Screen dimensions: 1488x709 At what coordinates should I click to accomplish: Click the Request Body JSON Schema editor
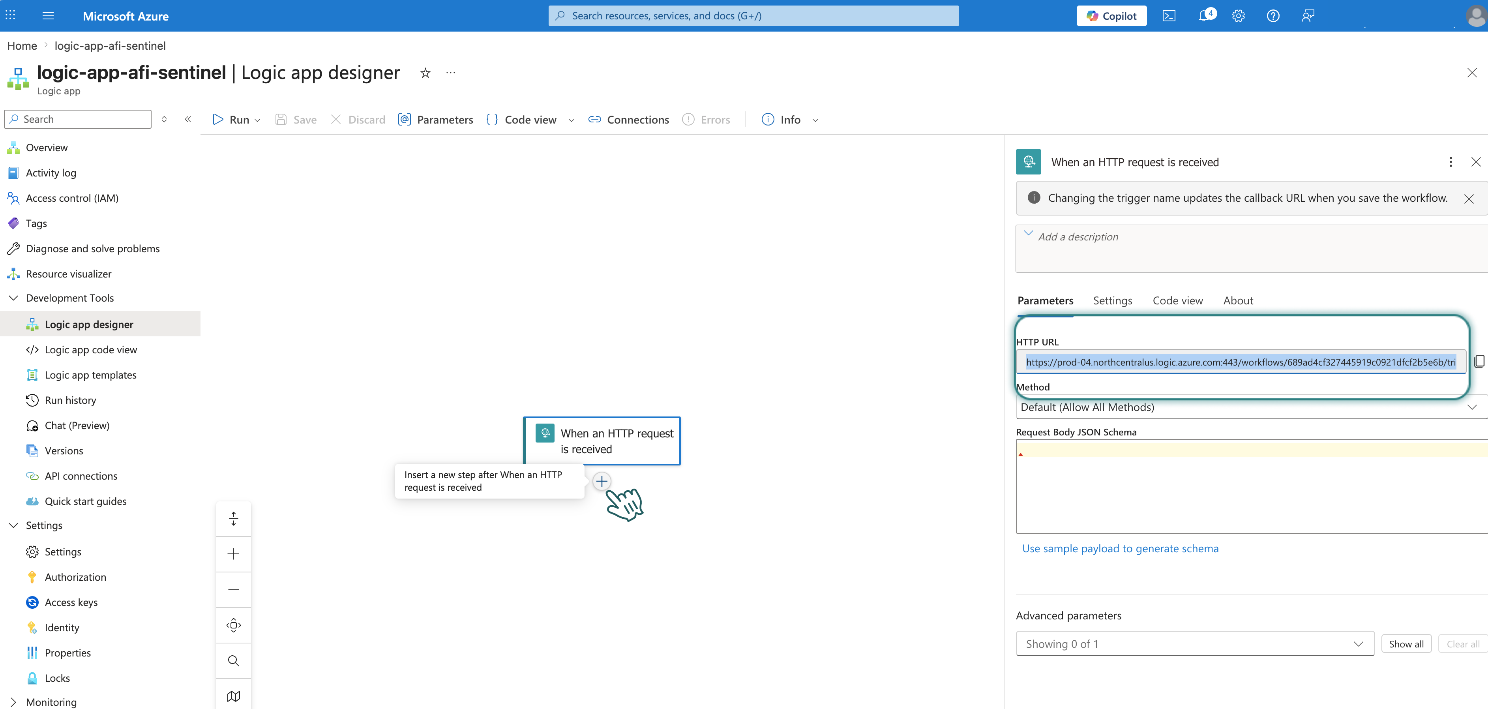click(x=1251, y=486)
